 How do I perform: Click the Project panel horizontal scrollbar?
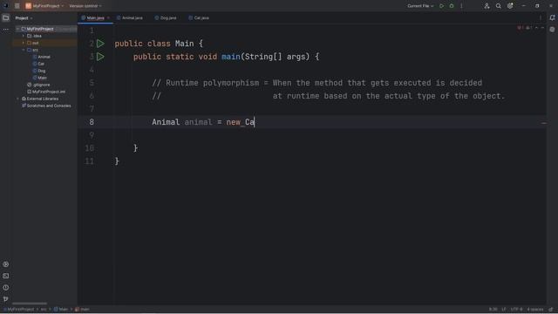click(30, 304)
